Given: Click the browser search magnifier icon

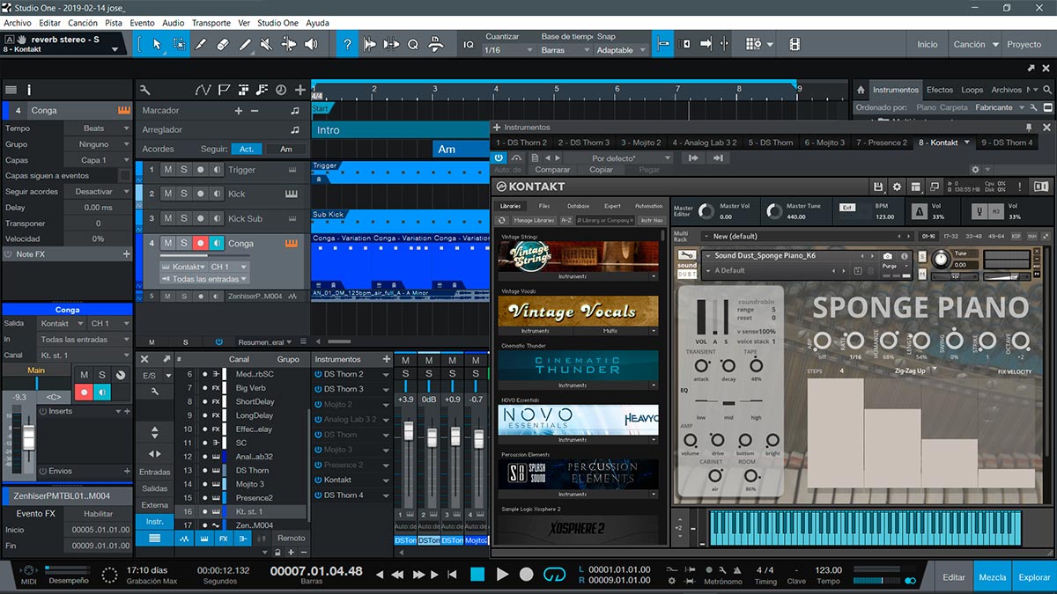Looking at the screenshot, I should pyautogui.click(x=1046, y=90).
